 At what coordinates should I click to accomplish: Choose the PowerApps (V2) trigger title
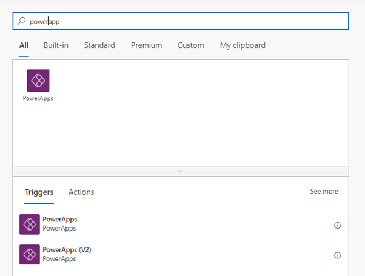[67, 250]
